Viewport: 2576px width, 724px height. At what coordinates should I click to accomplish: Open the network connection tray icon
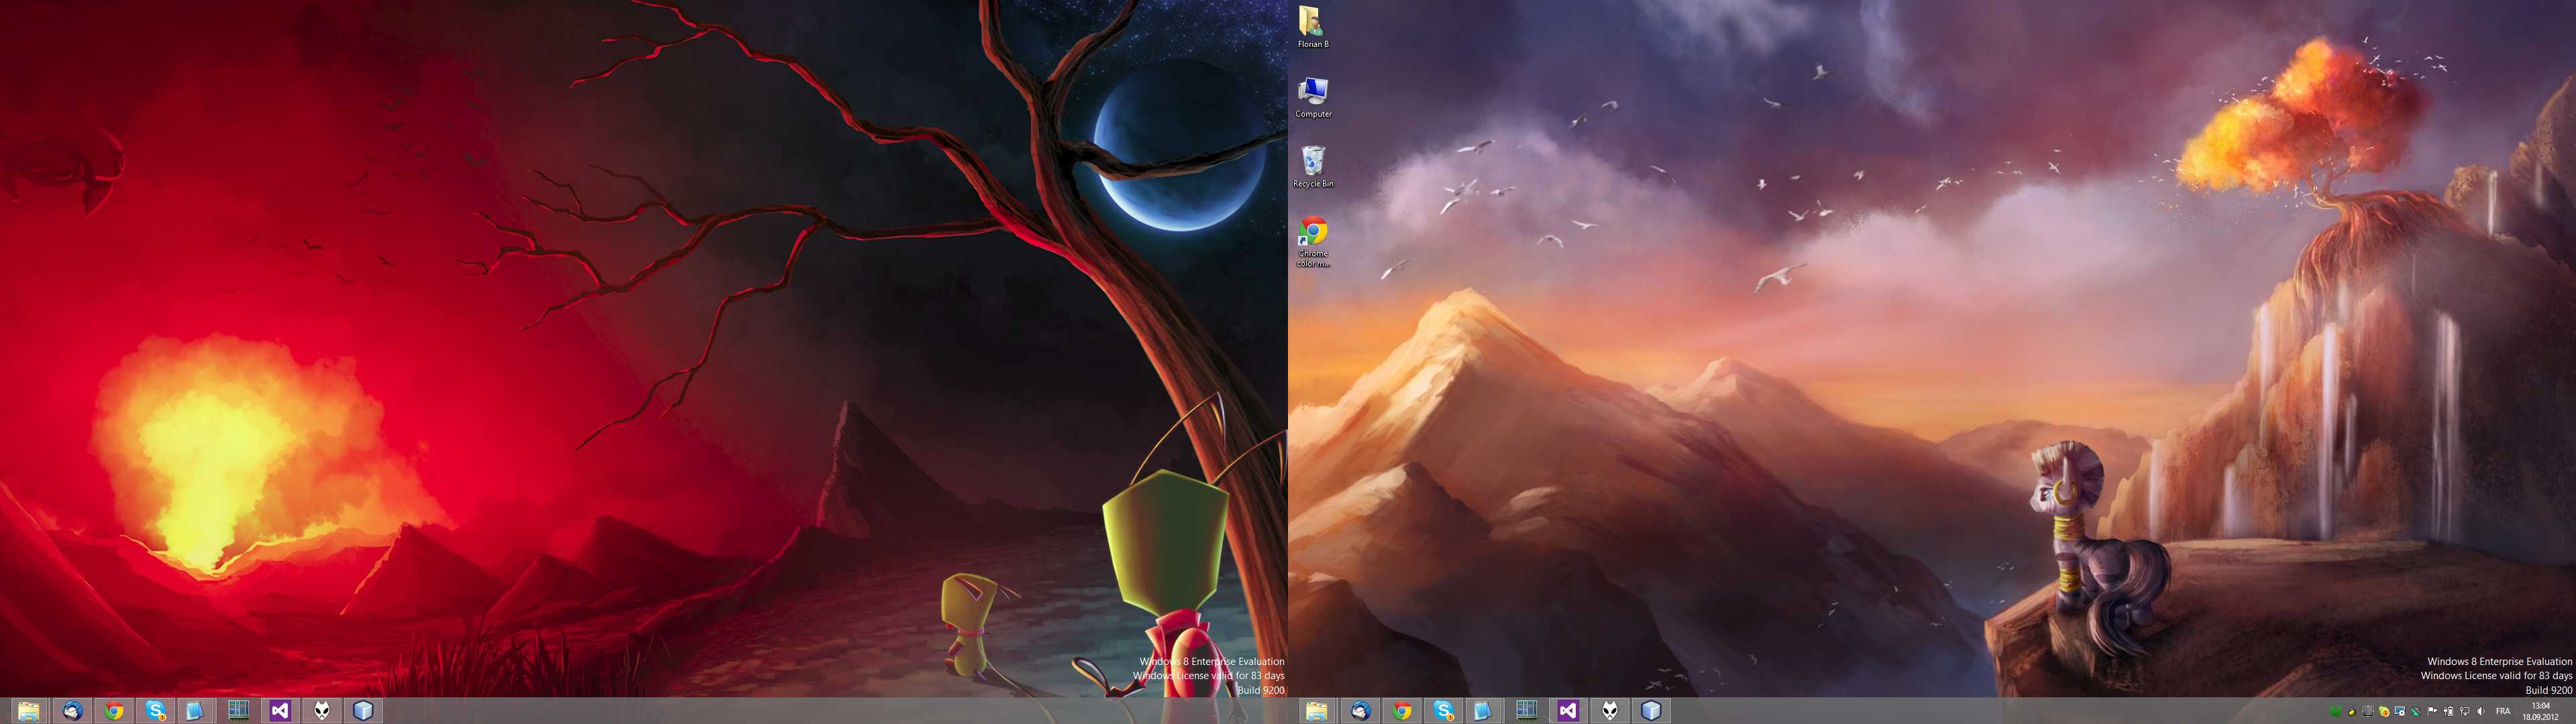[2464, 711]
